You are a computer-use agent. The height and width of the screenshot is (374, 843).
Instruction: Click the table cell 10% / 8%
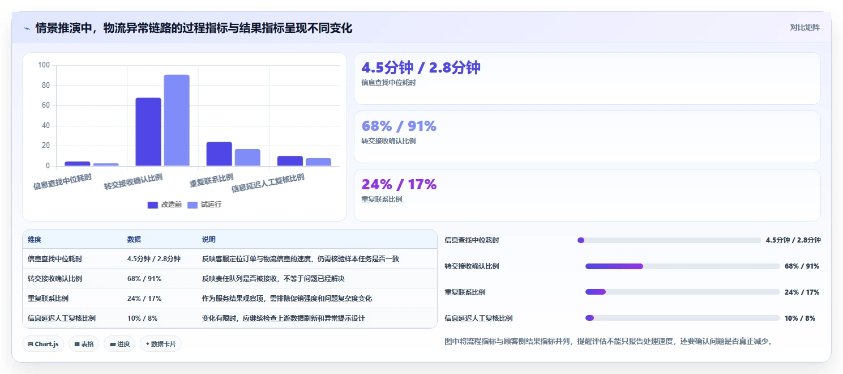point(143,318)
